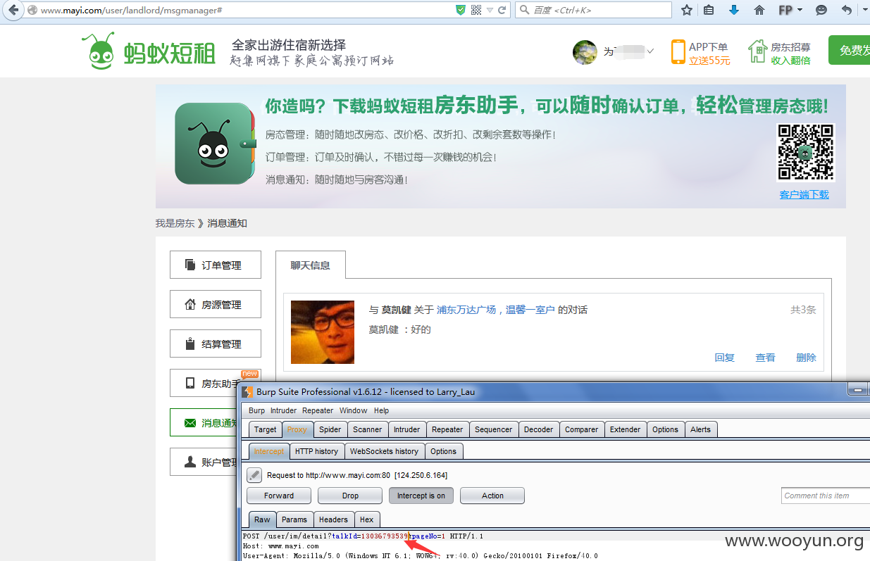
Task: Click the QR code in banner
Action: click(805, 153)
